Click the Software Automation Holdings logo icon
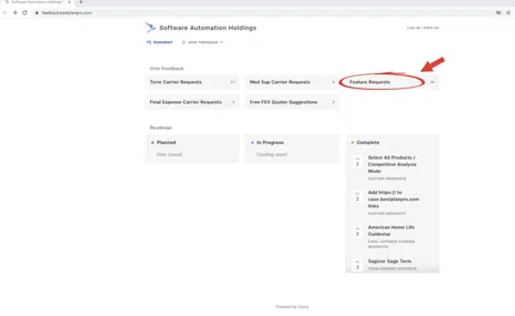 150,27
